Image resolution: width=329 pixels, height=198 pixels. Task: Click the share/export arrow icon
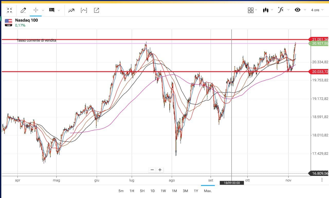(96, 10)
